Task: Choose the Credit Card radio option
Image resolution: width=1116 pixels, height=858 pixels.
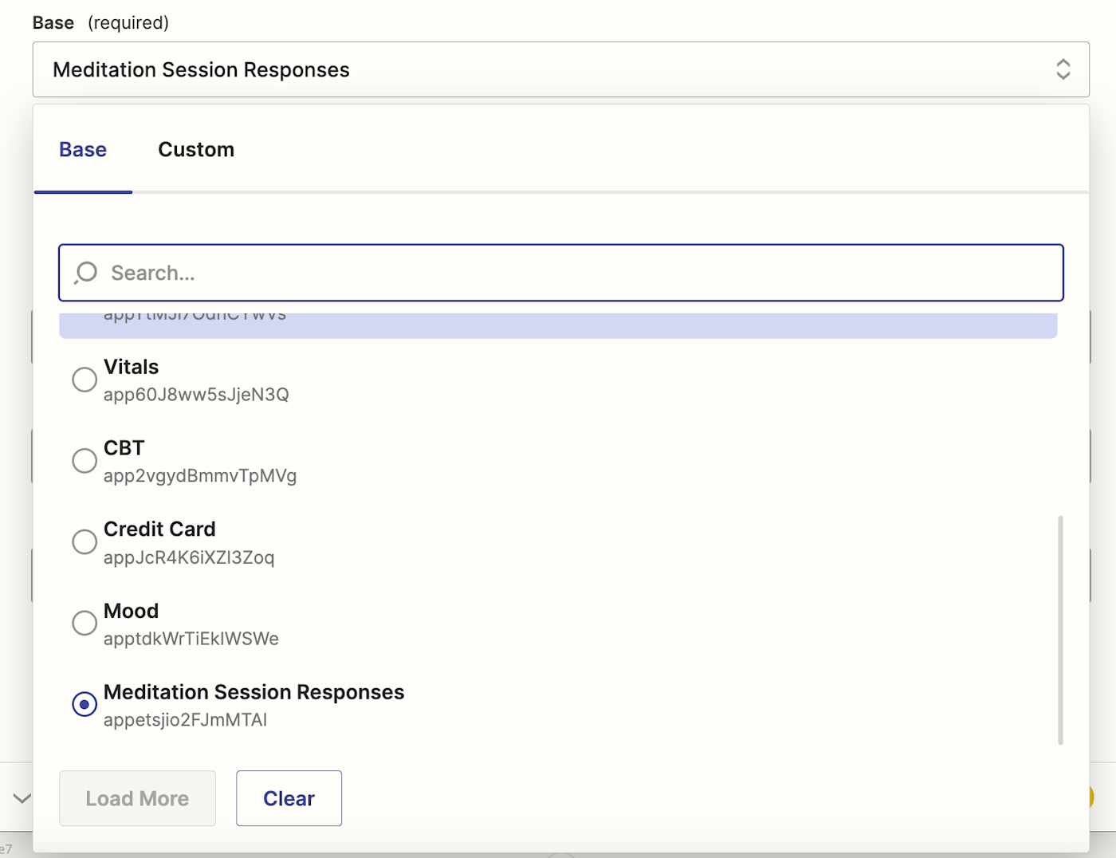Action: click(x=84, y=542)
